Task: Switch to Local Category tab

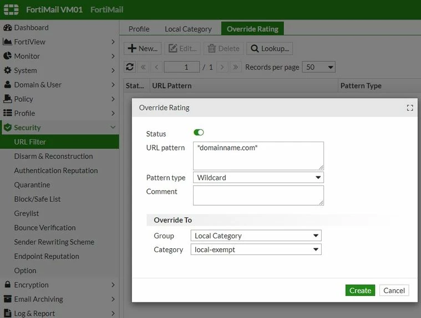Action: [188, 29]
